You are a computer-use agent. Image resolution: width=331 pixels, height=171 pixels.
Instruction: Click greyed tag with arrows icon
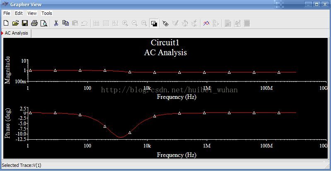[x=185, y=23]
